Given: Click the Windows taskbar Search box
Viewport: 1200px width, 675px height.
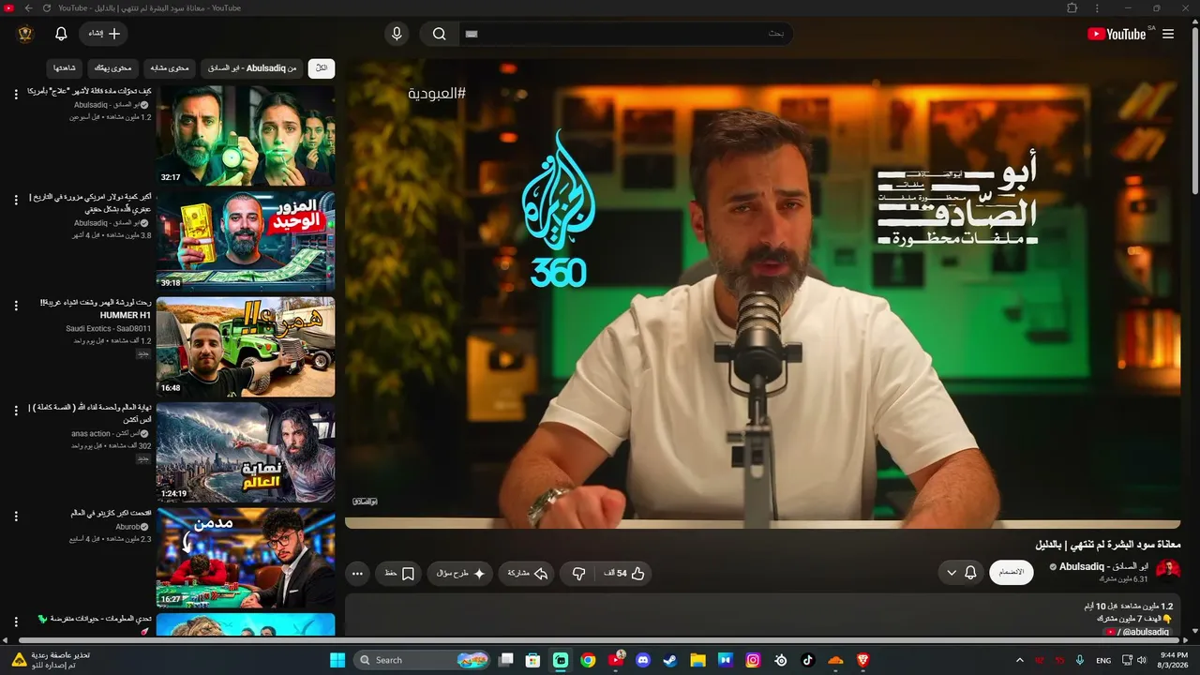Looking at the screenshot, I should click(x=424, y=660).
